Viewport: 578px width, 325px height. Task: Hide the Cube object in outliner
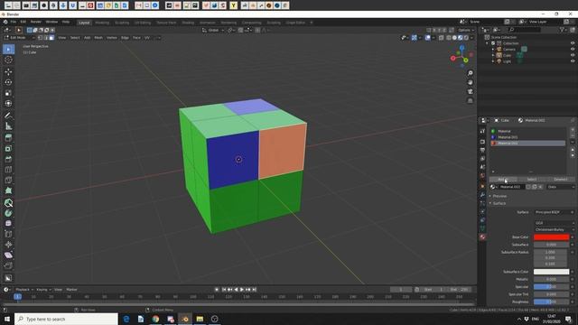573,55
